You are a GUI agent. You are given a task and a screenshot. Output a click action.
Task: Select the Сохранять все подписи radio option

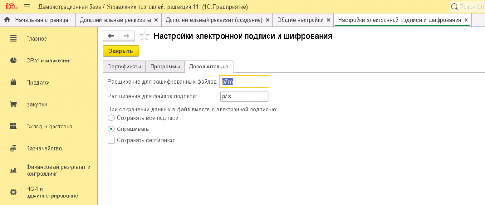pos(111,118)
